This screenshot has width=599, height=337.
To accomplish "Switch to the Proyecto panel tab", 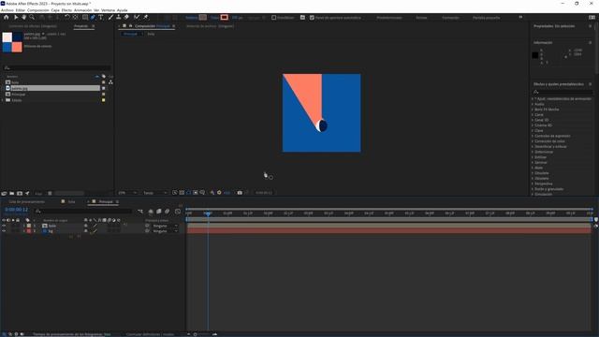I will coord(81,26).
